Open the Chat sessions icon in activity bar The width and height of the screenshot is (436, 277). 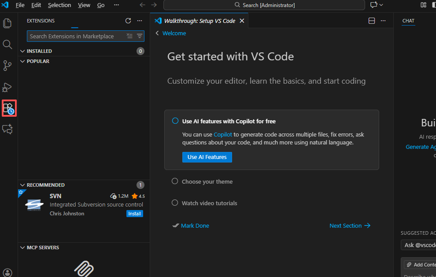click(x=7, y=129)
